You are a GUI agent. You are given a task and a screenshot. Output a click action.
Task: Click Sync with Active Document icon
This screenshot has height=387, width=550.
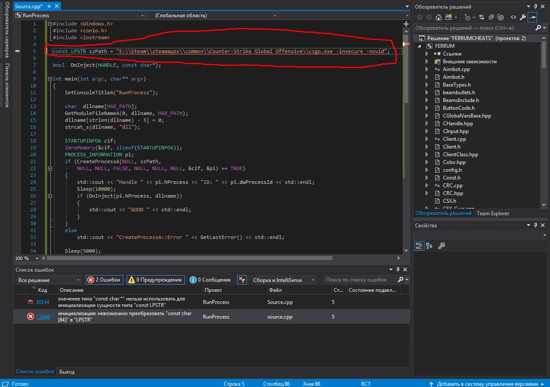481,17
